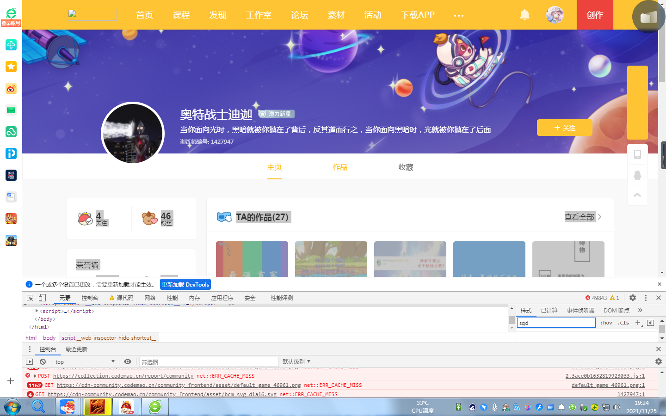The width and height of the screenshot is (666, 416).
Task: Switch to the 网络 DevTools tab
Action: coord(150,298)
